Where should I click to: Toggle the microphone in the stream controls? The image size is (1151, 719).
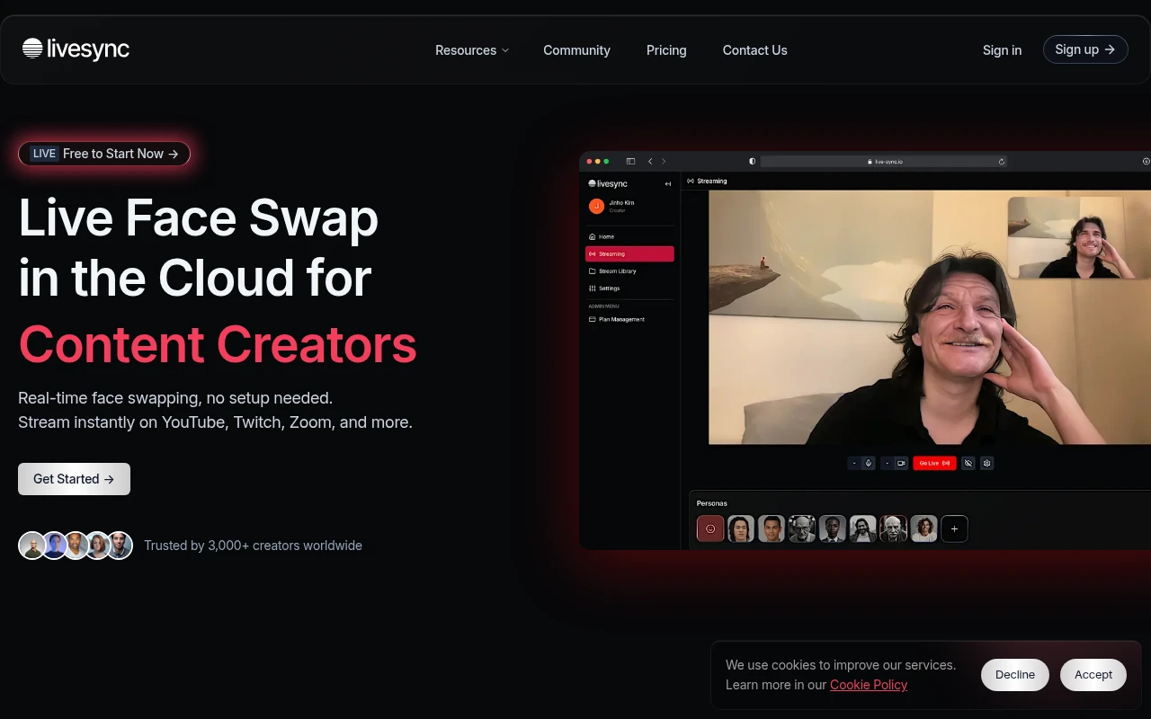[x=868, y=464]
